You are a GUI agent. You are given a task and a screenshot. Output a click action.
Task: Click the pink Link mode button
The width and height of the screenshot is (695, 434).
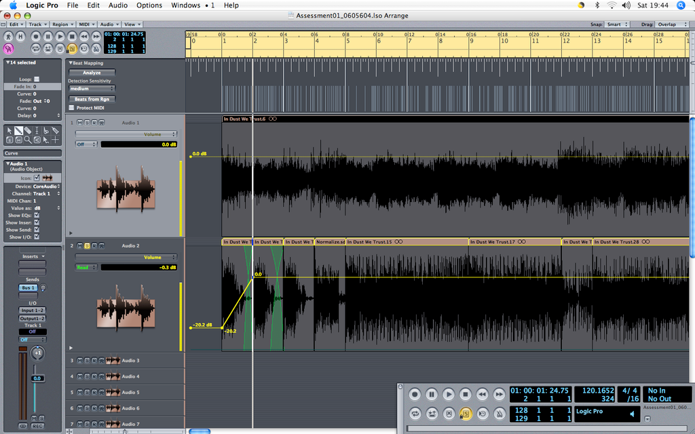pyautogui.click(x=8, y=49)
